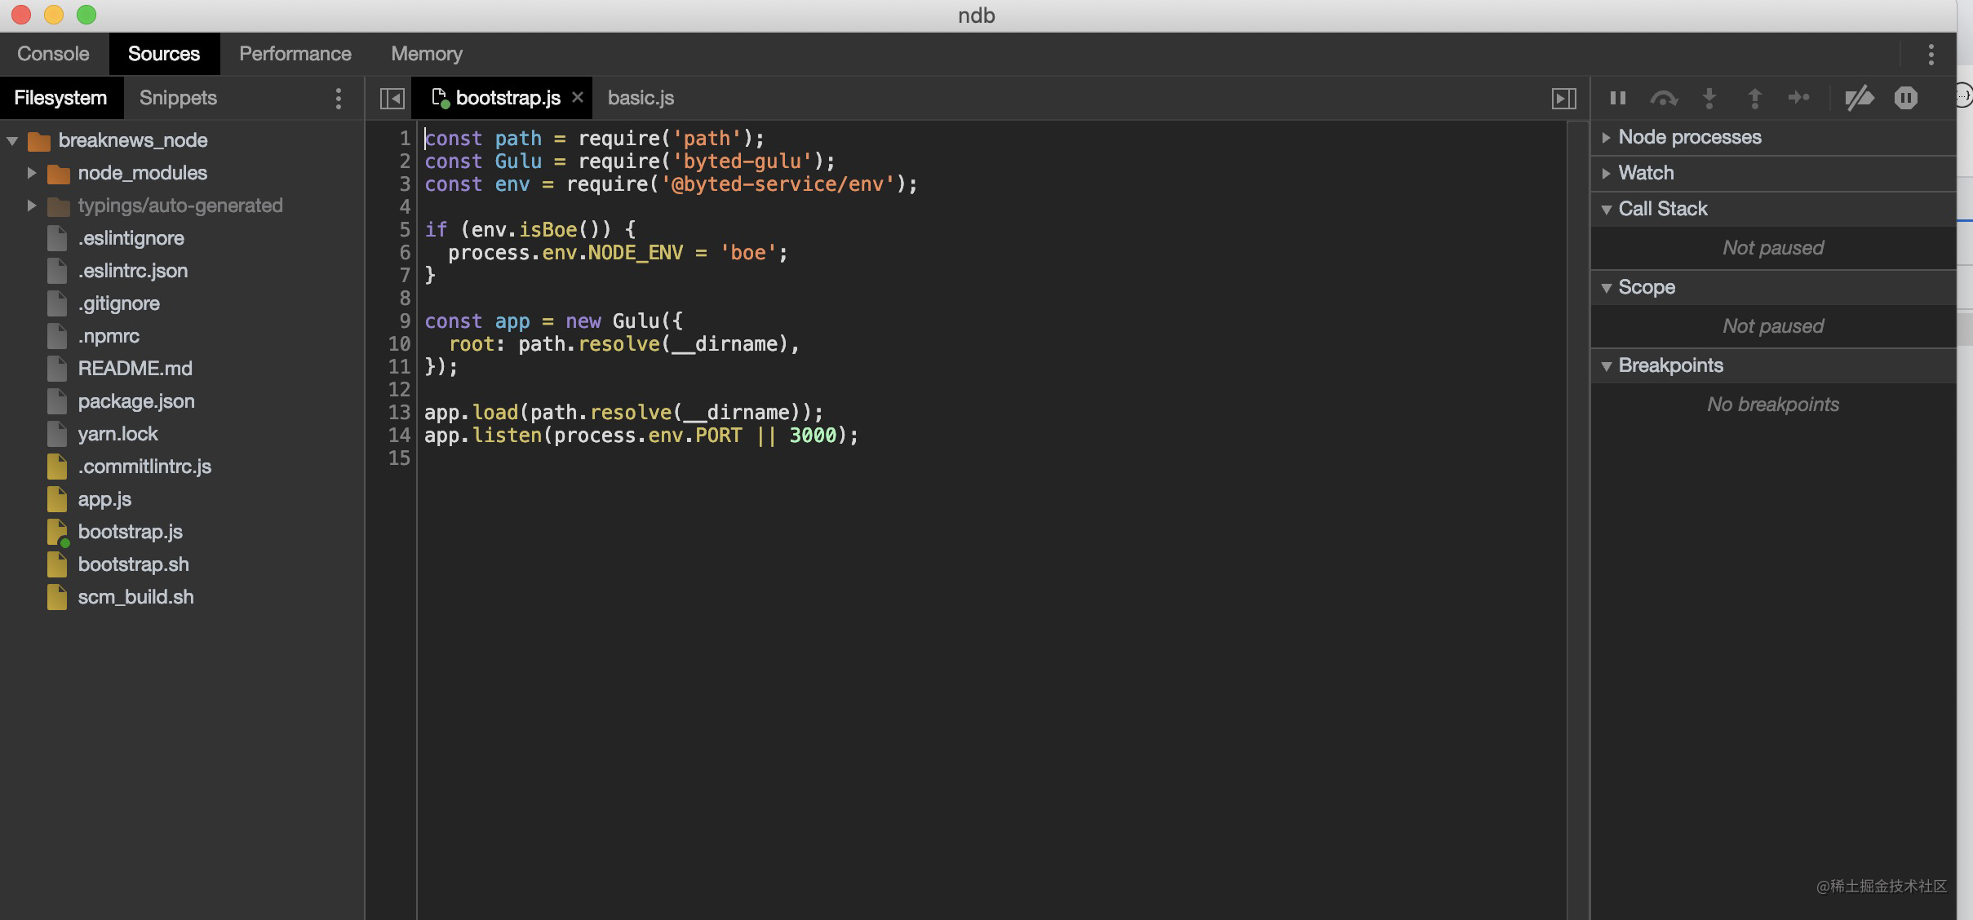1973x920 pixels.
Task: Expand the Node processes section
Action: coord(1606,137)
